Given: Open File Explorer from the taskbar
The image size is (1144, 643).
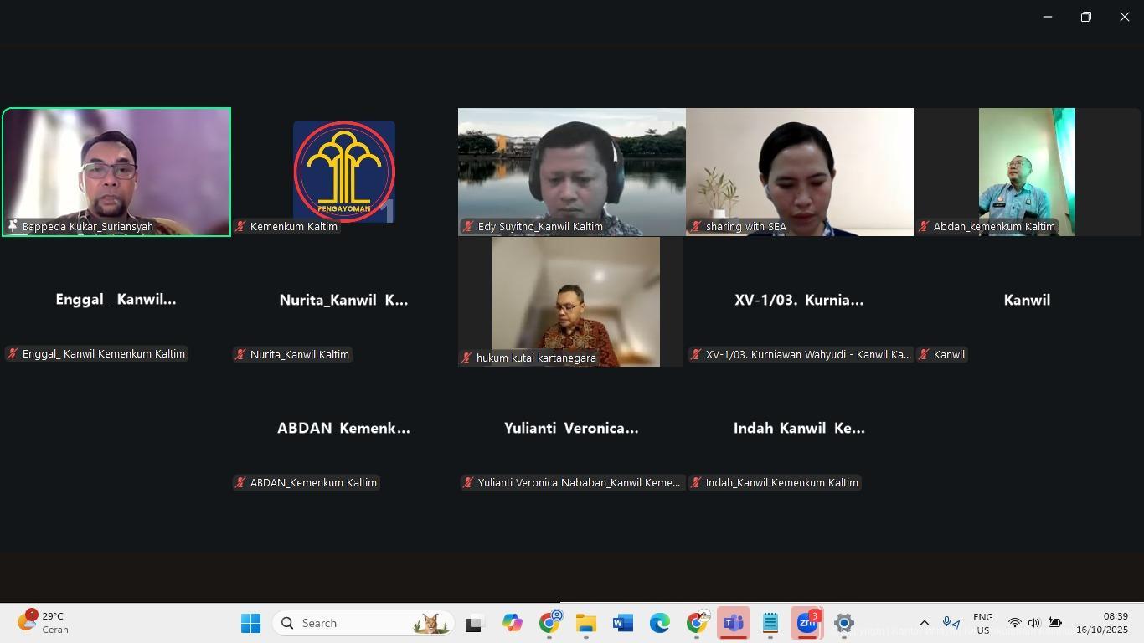Looking at the screenshot, I should click(x=585, y=623).
